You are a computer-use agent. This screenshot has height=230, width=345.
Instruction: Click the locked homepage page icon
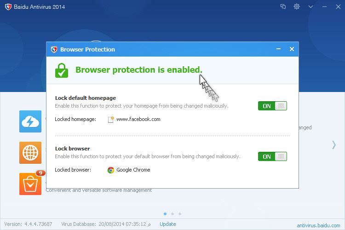(x=111, y=119)
